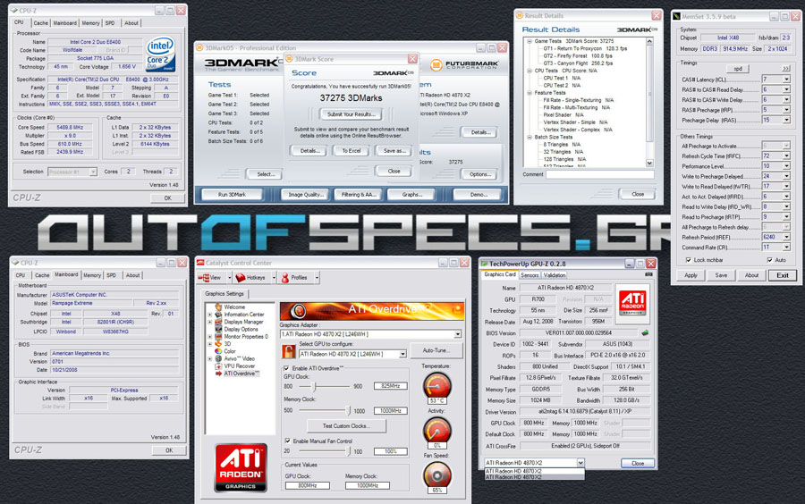Click the orange padlock icon in ATI Overdrive
805x504 pixels.
(289, 352)
